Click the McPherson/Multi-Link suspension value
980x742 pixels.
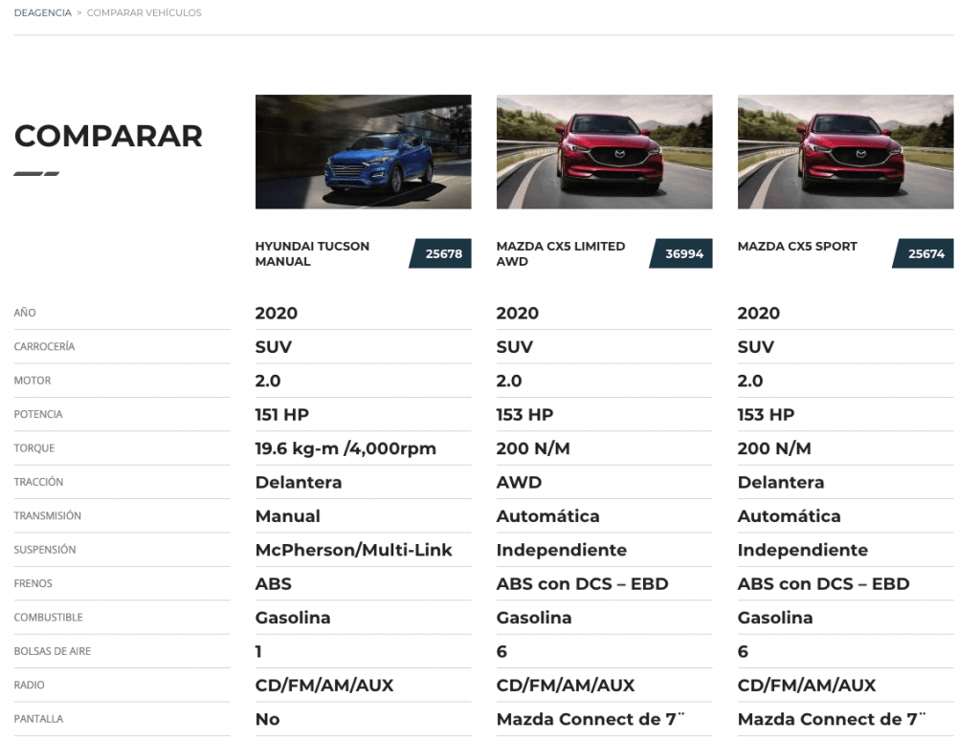point(353,550)
